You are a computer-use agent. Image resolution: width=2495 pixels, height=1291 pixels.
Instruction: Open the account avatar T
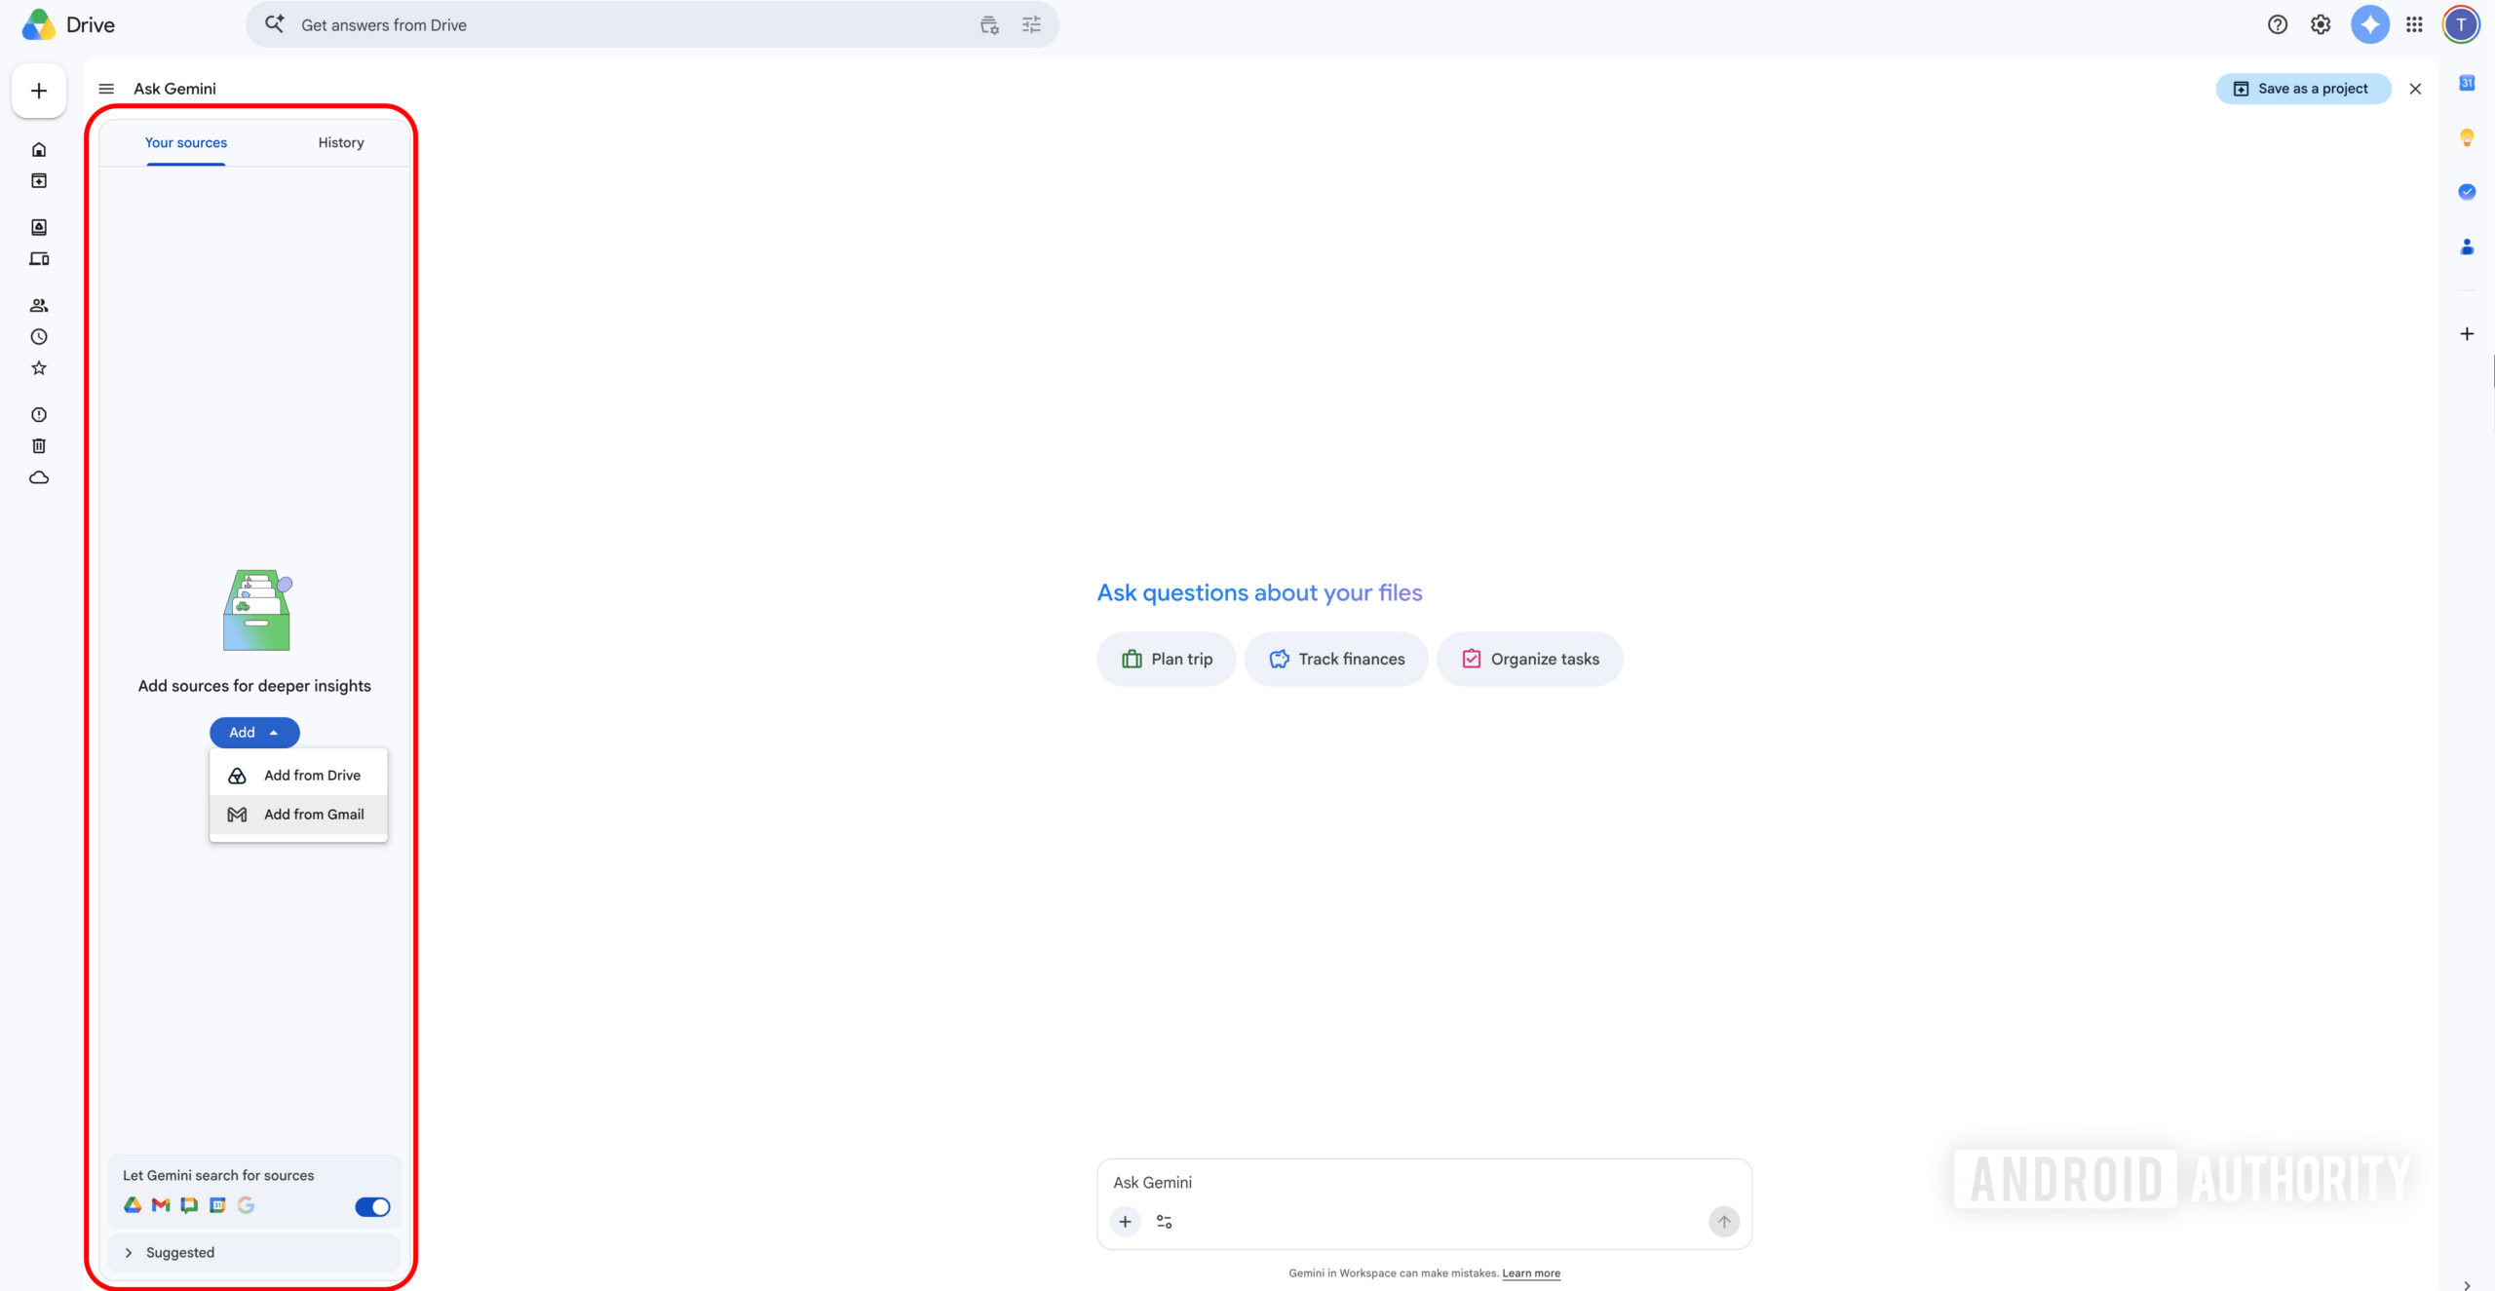coord(2461,25)
